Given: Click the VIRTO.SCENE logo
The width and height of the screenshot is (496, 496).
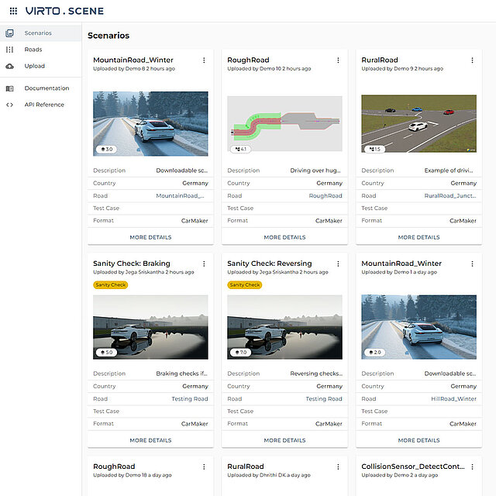Looking at the screenshot, I should click(x=64, y=11).
